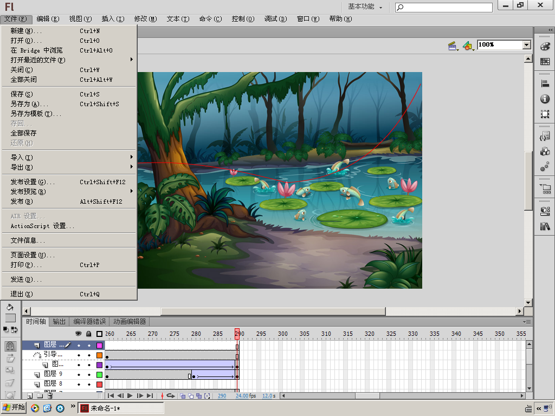Viewport: 555px width, 416px height.
Task: Toggle loop playback in timeline
Action: coord(171,396)
